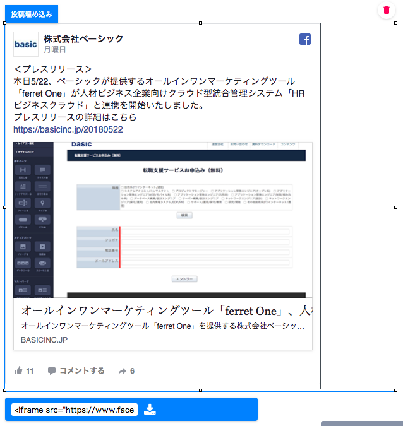403x426 pixels.
Task: Click the bottom-center resize handle
Action: point(200,390)
